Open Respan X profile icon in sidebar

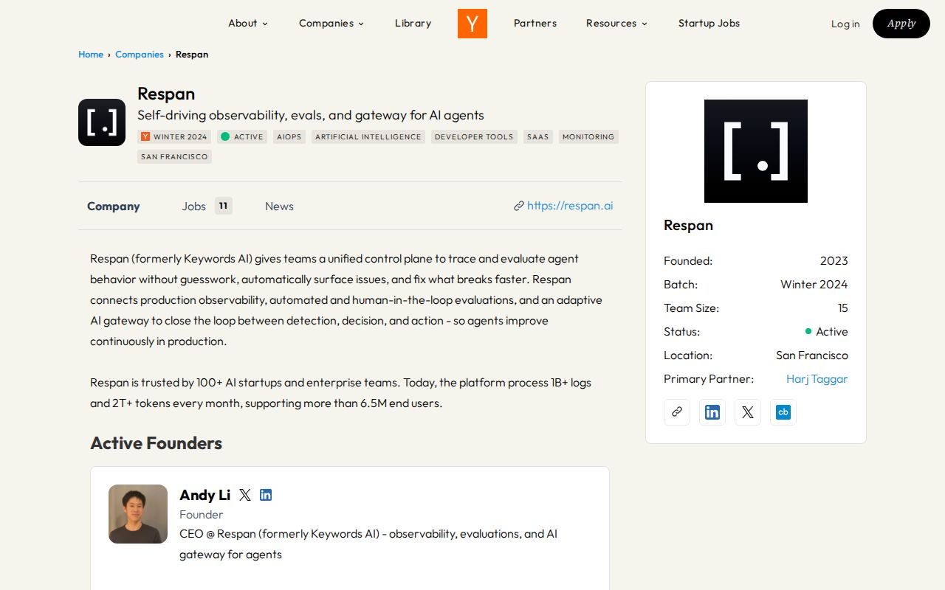point(748,412)
